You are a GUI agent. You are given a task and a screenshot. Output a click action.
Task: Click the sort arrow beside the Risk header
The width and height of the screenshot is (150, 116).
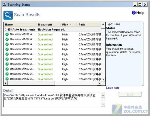(70, 25)
